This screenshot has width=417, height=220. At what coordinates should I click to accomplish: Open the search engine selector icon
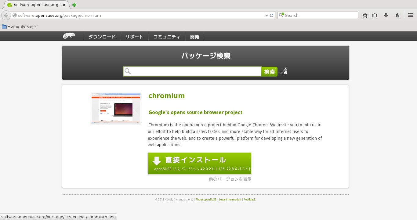[x=281, y=15]
